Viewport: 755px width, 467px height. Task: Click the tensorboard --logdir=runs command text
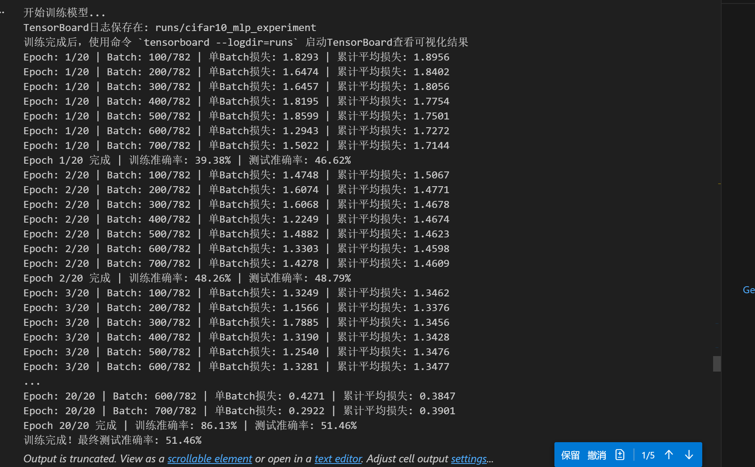218,42
